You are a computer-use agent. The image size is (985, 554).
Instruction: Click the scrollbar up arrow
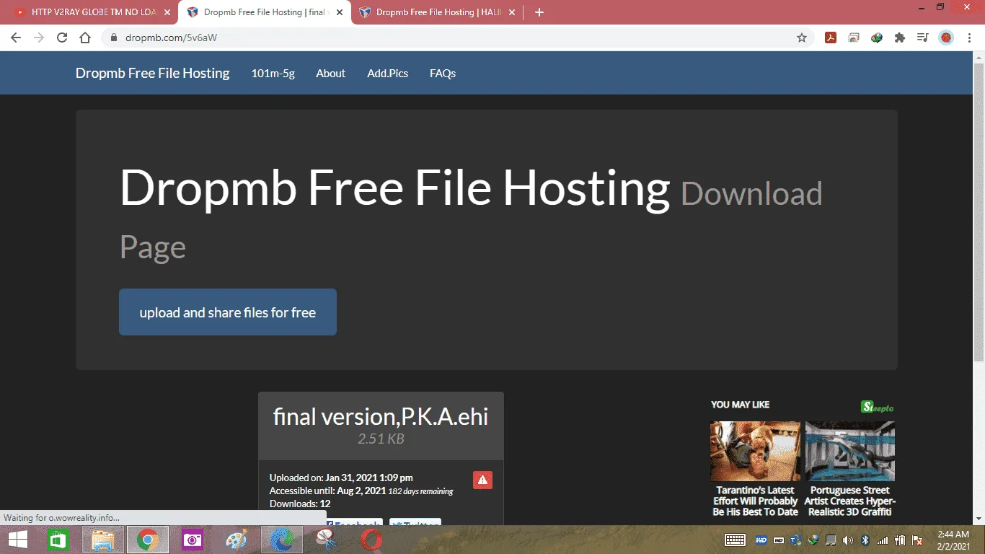(979, 56)
